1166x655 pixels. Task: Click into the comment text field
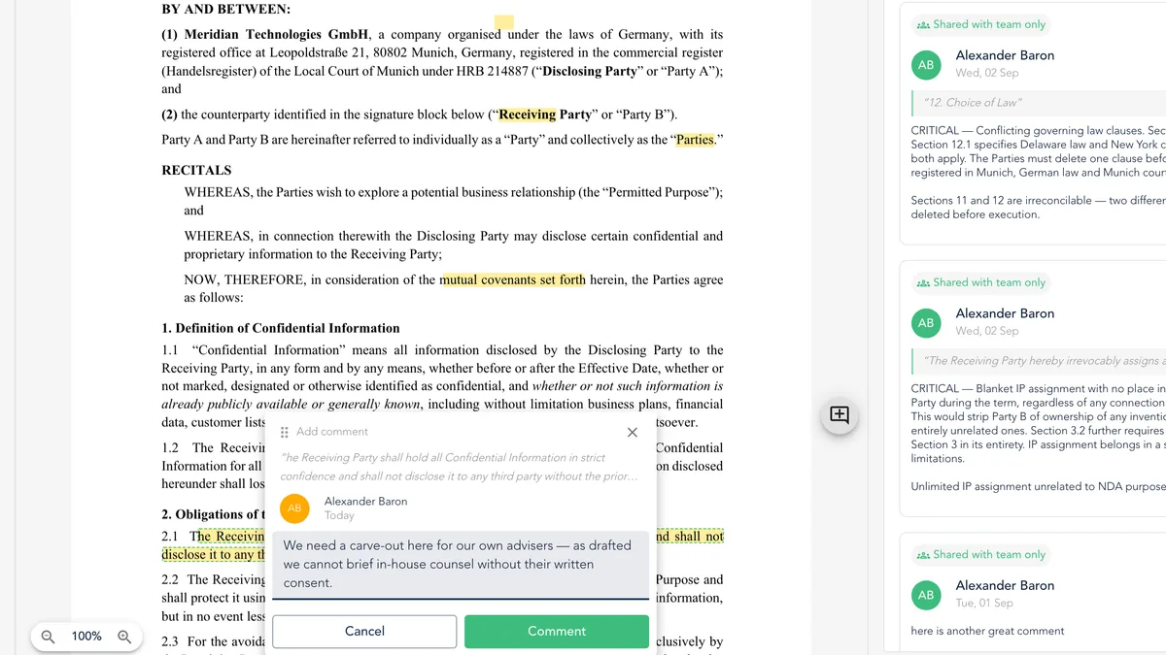[x=461, y=565]
